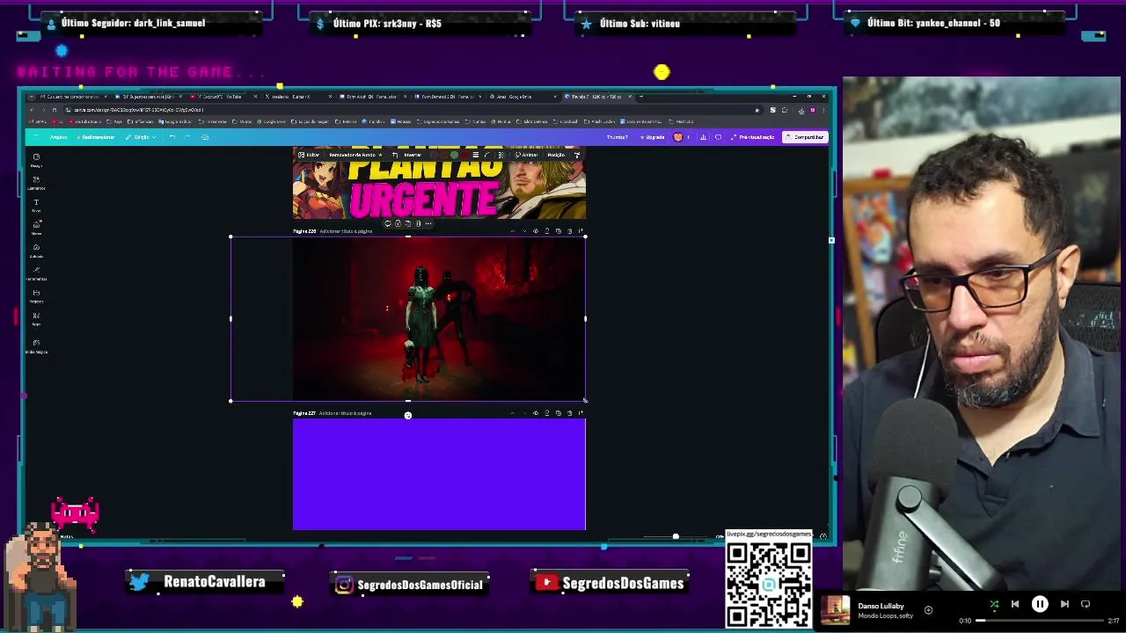Click the purple canvas of Página 227
The width and height of the screenshot is (1126, 633).
[x=439, y=475]
